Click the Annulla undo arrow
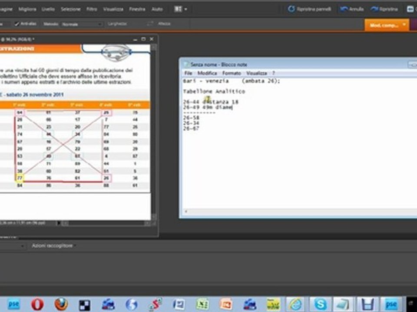 [344, 9]
